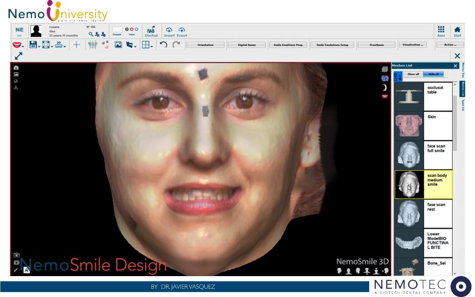Open the teeth arch guide tool
Viewport: 475px width, 297px height.
[93, 45]
